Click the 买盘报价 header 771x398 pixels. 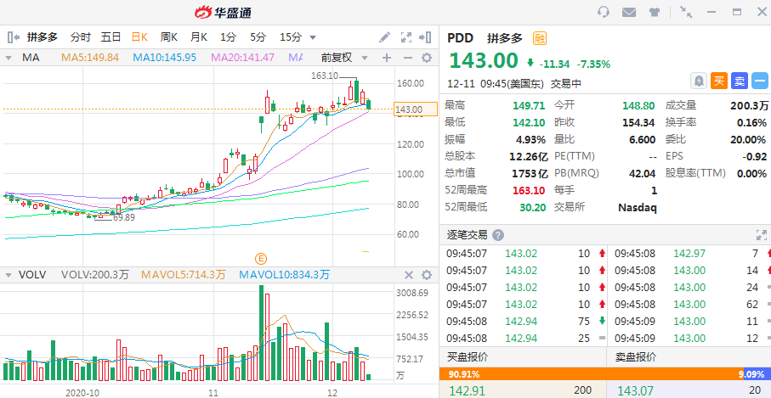[468, 356]
